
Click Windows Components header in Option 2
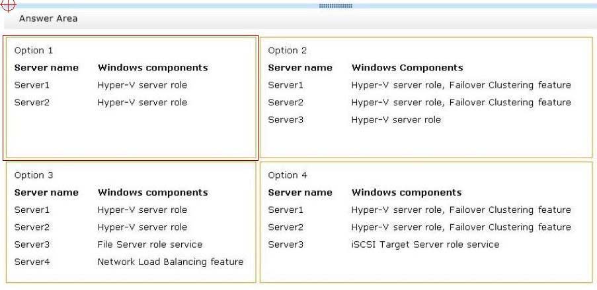point(407,68)
